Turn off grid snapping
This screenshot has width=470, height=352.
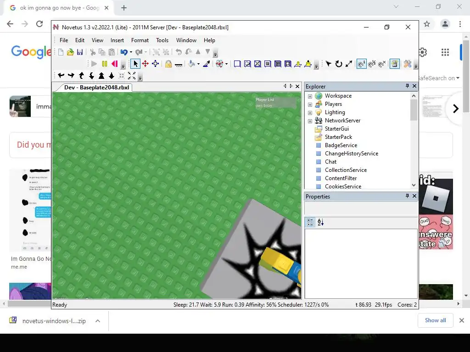tap(382, 64)
